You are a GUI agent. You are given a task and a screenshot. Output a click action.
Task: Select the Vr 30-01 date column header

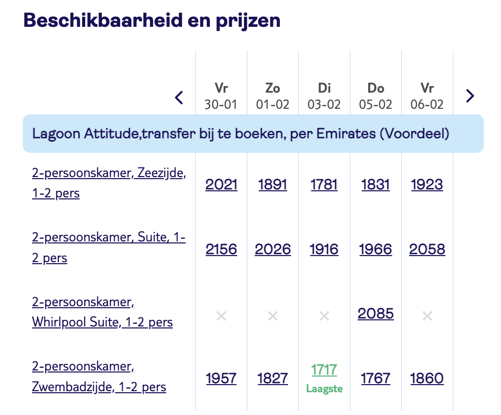click(221, 96)
